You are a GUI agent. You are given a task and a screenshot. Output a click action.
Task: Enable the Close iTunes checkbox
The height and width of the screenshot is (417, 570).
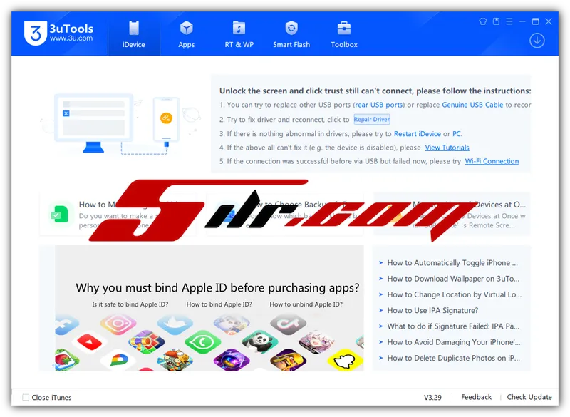pyautogui.click(x=26, y=398)
